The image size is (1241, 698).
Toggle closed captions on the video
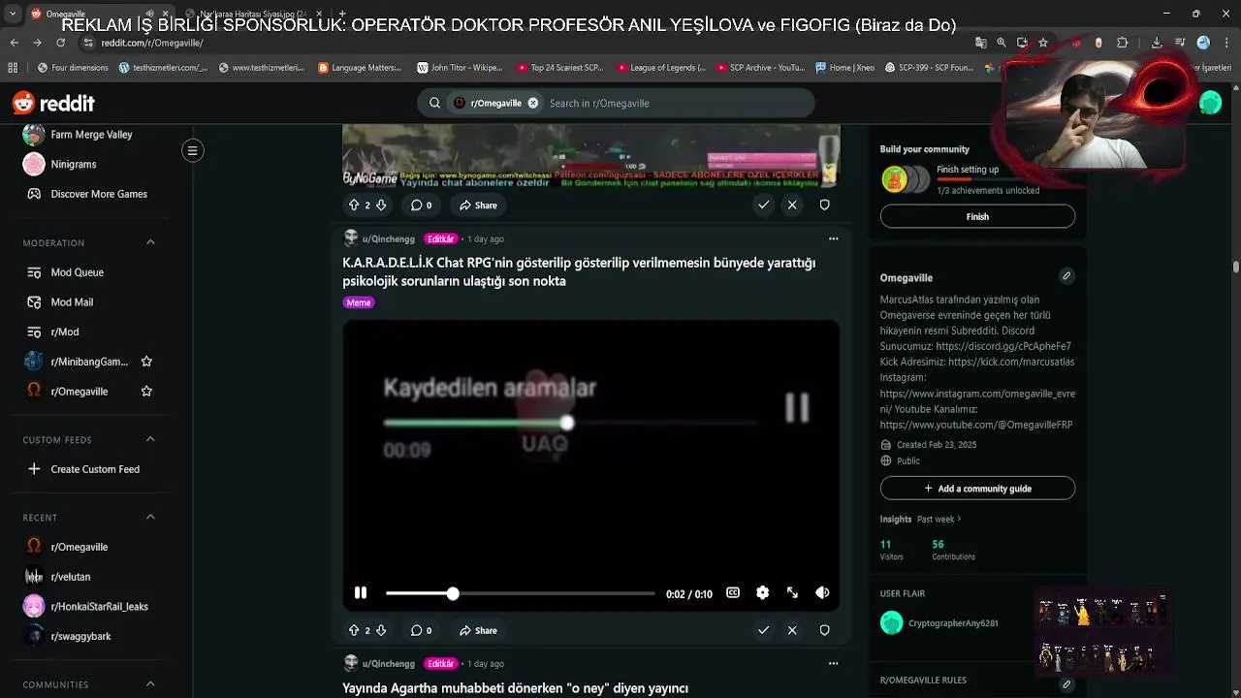733,592
